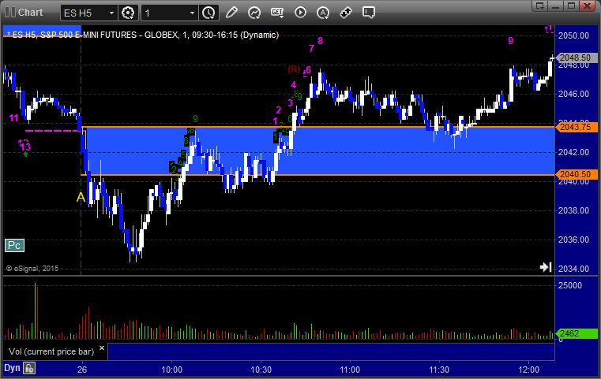Image resolution: width=601 pixels, height=379 pixels.
Task: Expand the ES H5 symbol dropdown arrow
Action: [111, 13]
